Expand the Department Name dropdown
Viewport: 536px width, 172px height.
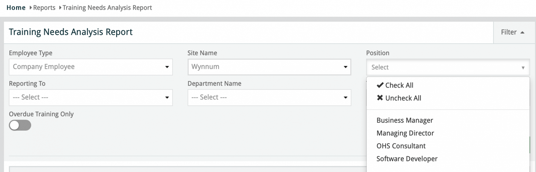[269, 98]
